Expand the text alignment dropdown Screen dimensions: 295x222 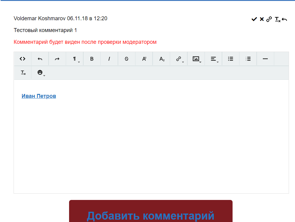coord(214,59)
